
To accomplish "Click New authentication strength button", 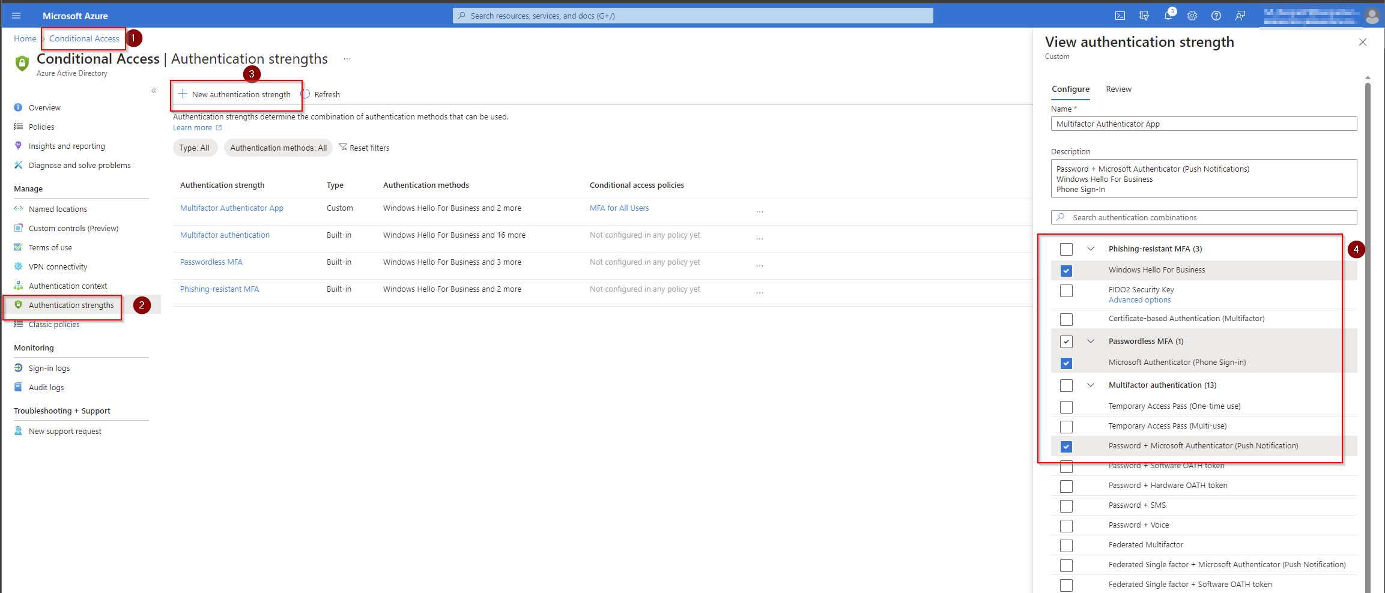I will 235,94.
